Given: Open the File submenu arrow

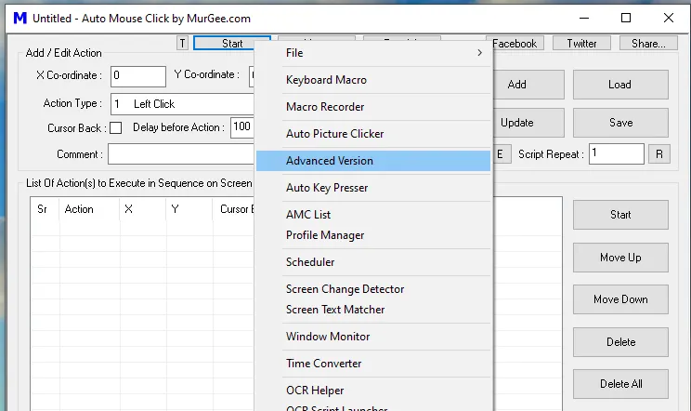Looking at the screenshot, I should (479, 53).
